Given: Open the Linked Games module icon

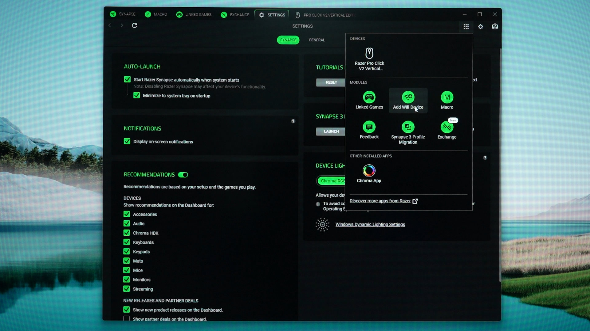Looking at the screenshot, I should coord(369,97).
